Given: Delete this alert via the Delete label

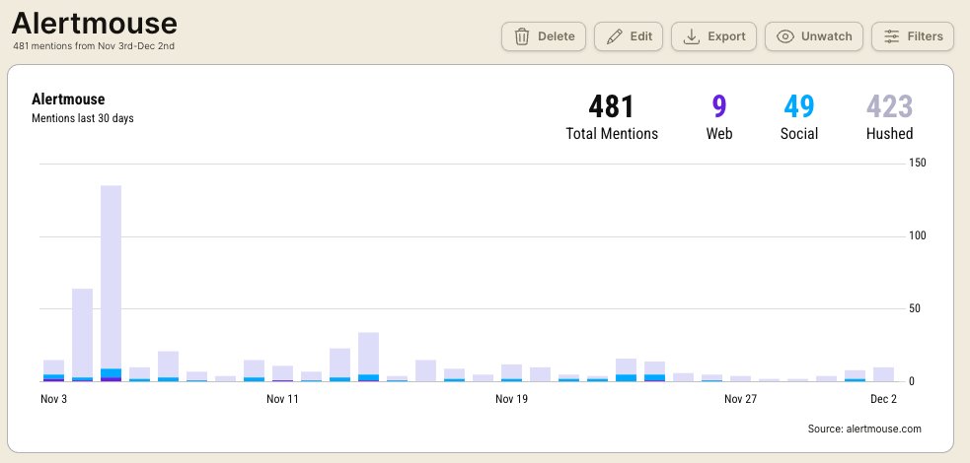Looking at the screenshot, I should [557, 36].
